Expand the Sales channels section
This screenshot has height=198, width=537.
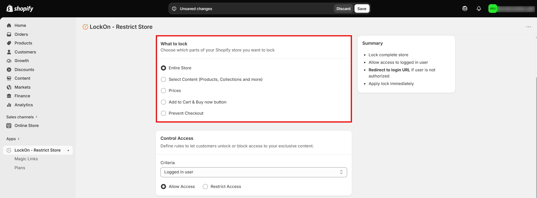(x=22, y=117)
